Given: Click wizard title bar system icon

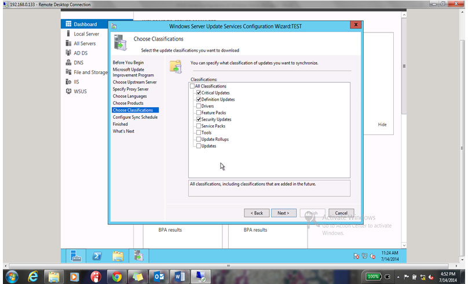Looking at the screenshot, I should click(114, 26).
